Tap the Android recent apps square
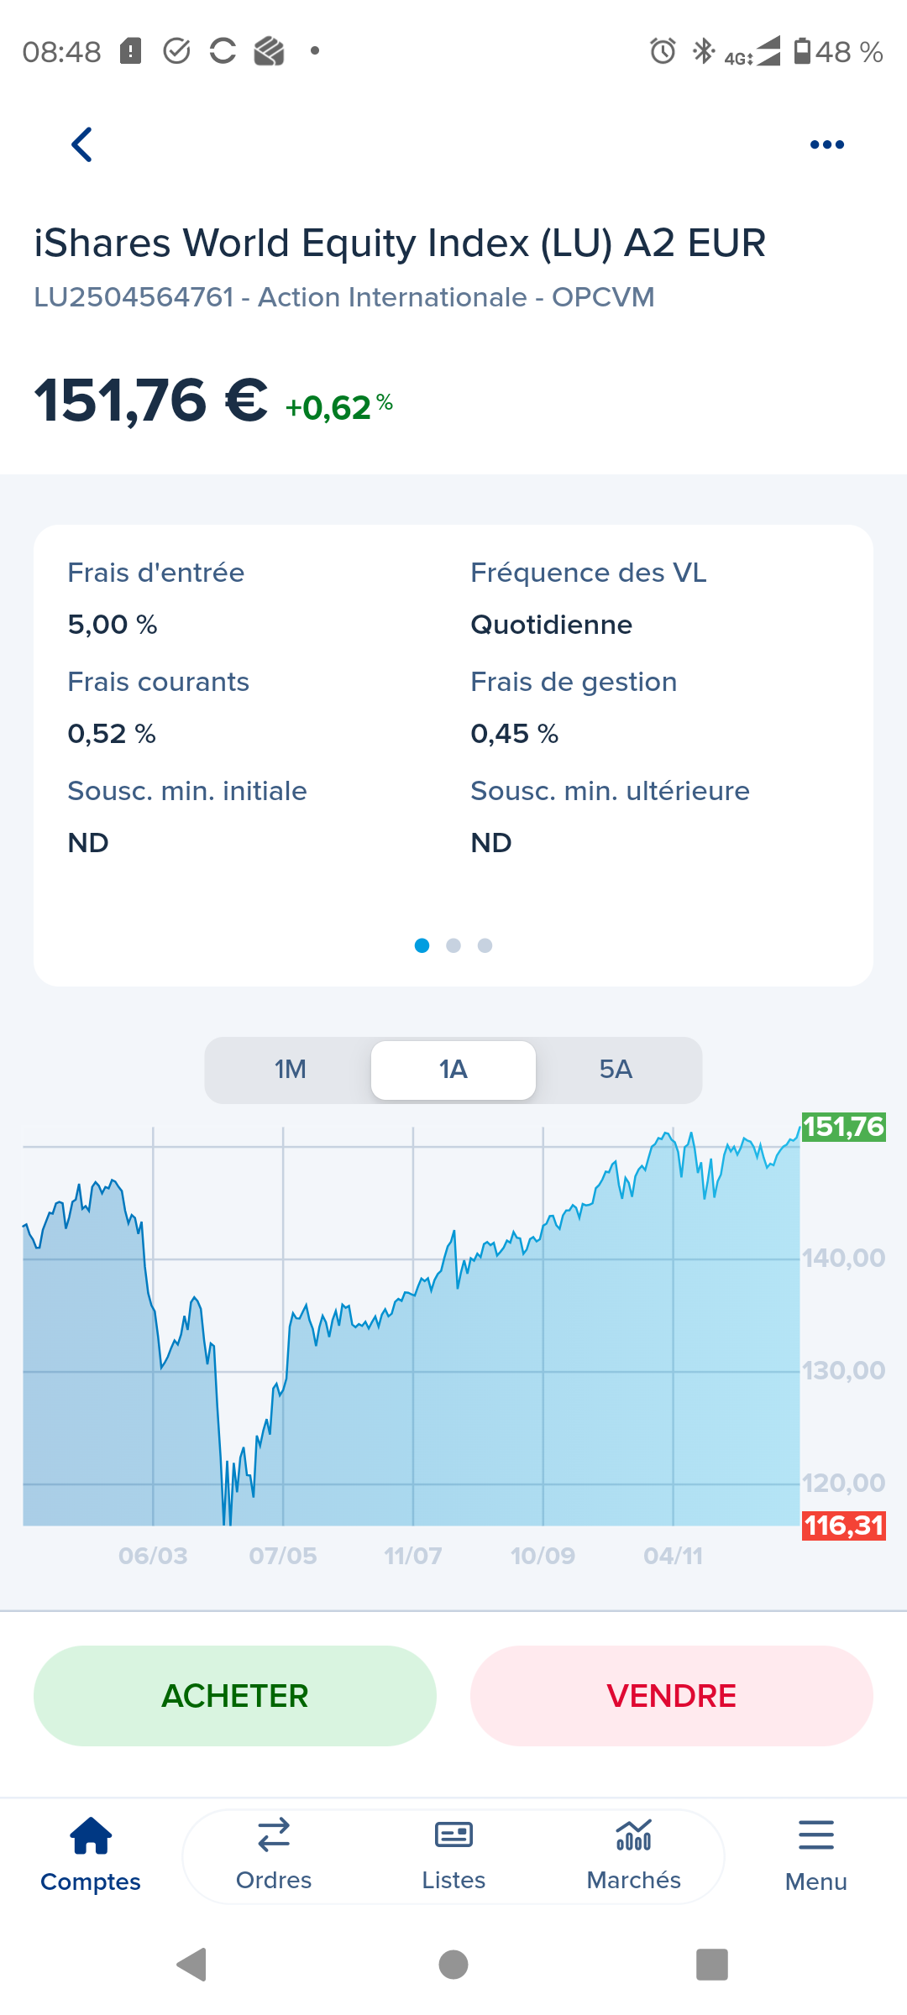907x2015 pixels. coord(711,1965)
